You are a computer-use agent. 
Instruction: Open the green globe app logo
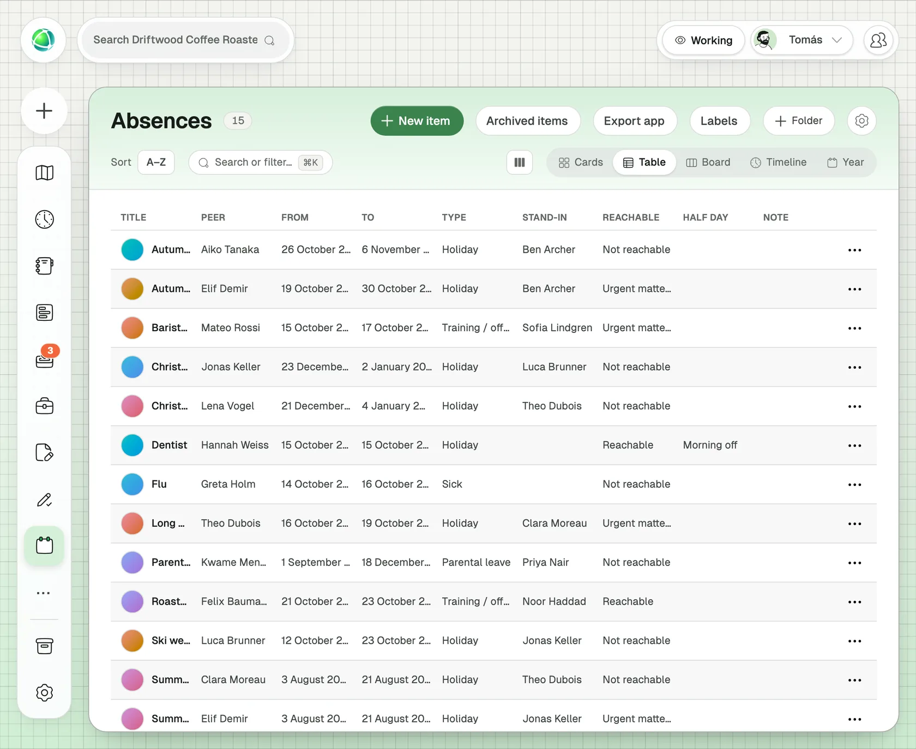point(44,40)
